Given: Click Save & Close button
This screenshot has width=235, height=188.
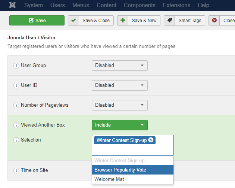Looking at the screenshot, I should [91, 20].
